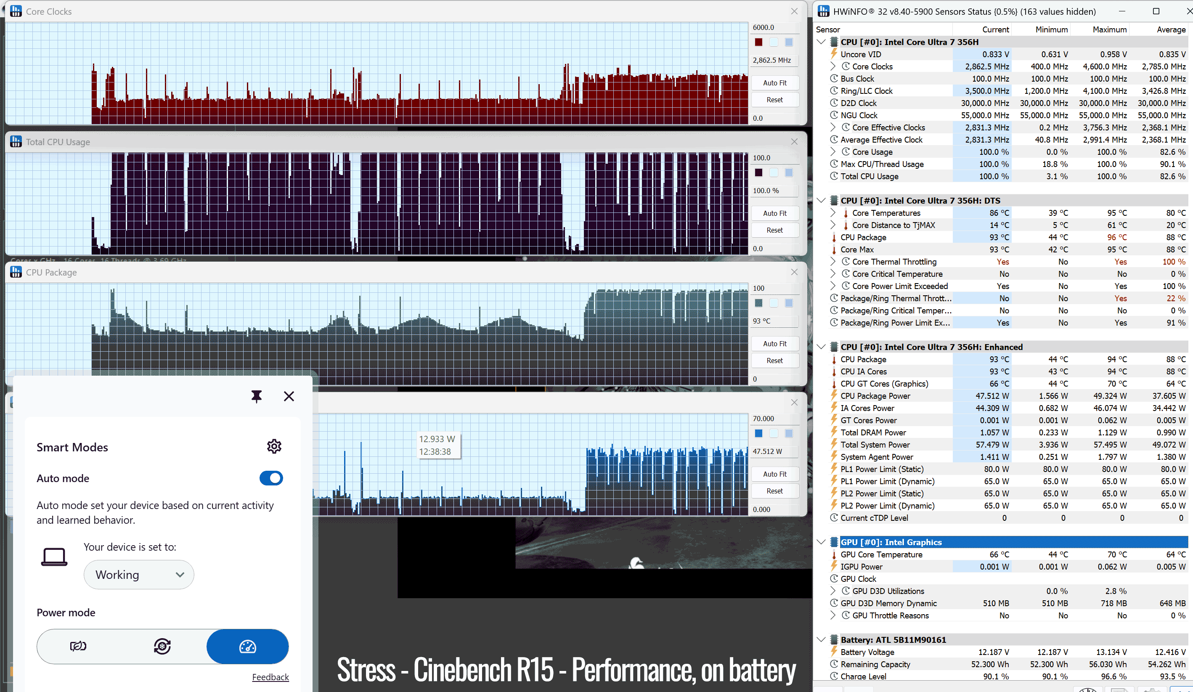
Task: Click the thermometer icon beside GPU Core Temperature
Action: click(834, 554)
